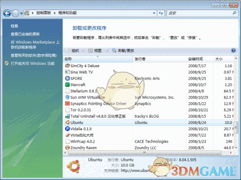This screenshot has width=241, height=180.
Task: Click Zoundry LLC publisher cell
Action: [x=145, y=148]
